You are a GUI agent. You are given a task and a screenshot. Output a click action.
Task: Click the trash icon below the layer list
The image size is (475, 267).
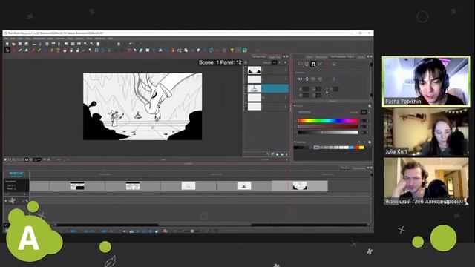coord(286,154)
